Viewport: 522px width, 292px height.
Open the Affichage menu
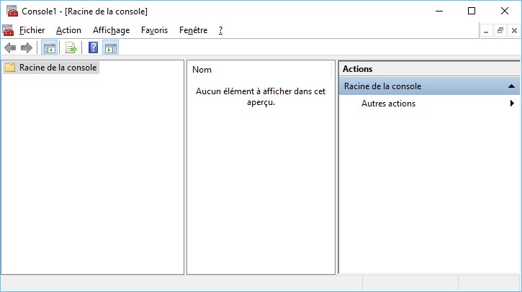pyautogui.click(x=111, y=30)
